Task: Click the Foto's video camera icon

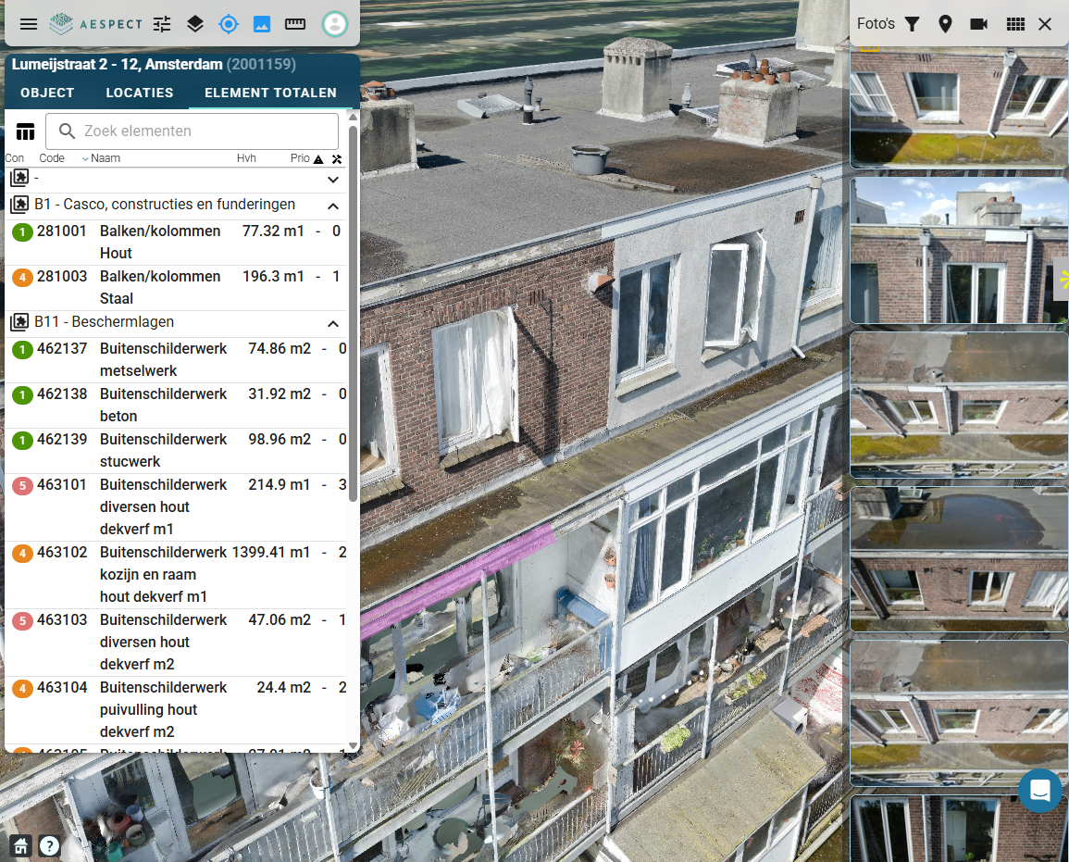Action: (979, 25)
